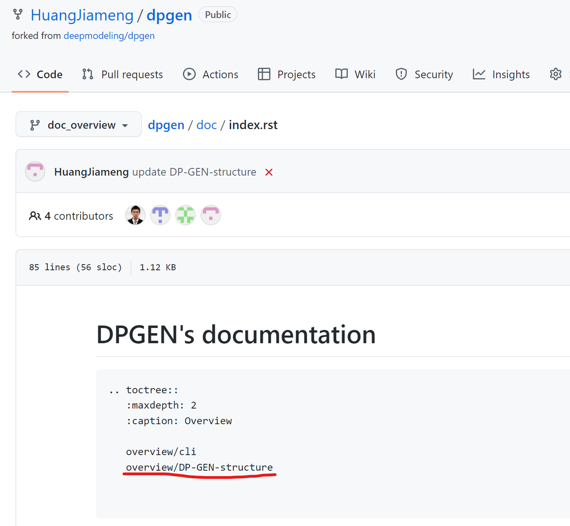
Task: Click the contributors people icon
Action: click(35, 216)
